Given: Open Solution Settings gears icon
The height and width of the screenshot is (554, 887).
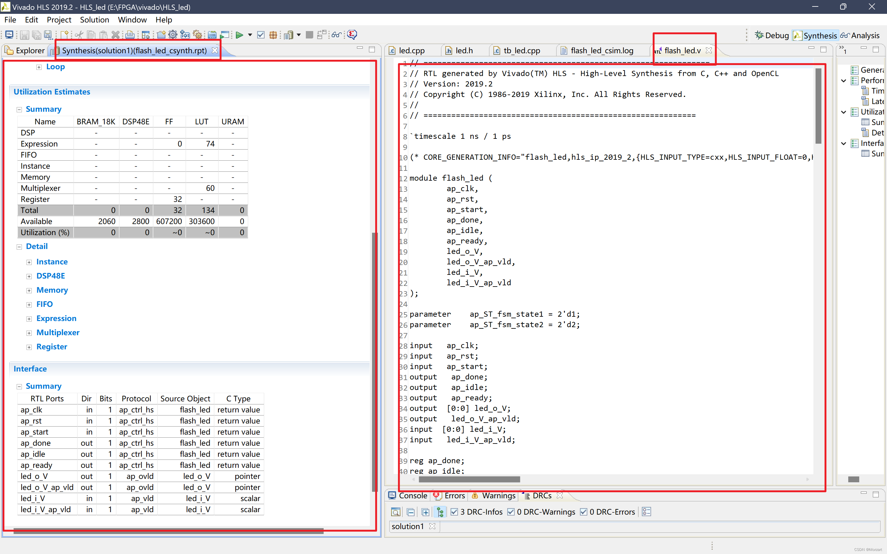Looking at the screenshot, I should coord(197,35).
